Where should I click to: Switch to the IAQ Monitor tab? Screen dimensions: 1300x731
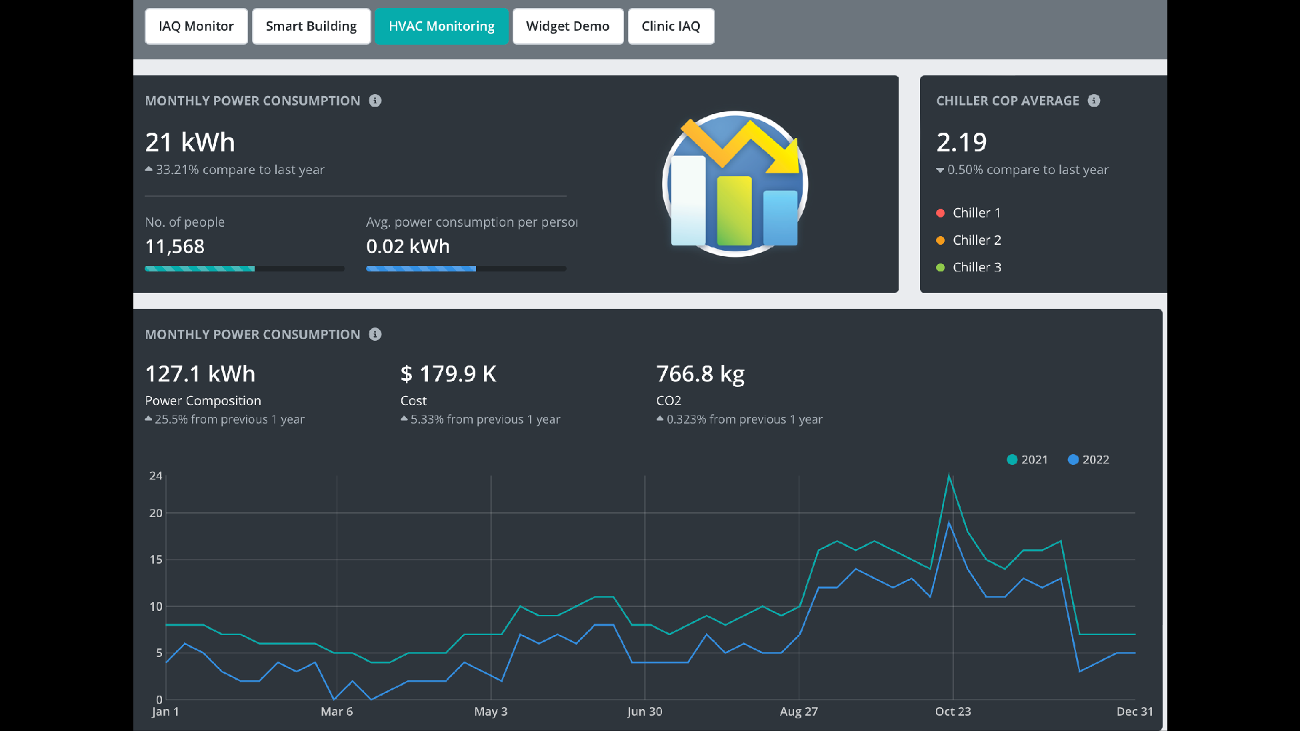tap(196, 26)
